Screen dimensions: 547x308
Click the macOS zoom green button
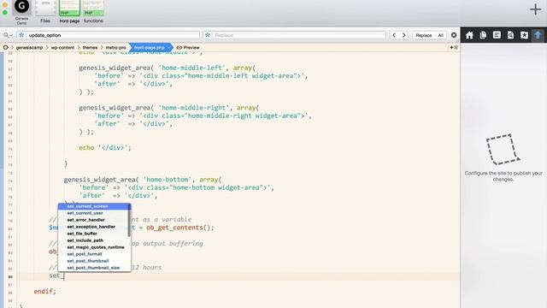pyautogui.click(x=5, y=13)
